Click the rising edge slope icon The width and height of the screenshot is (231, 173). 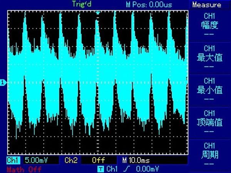[124, 169]
